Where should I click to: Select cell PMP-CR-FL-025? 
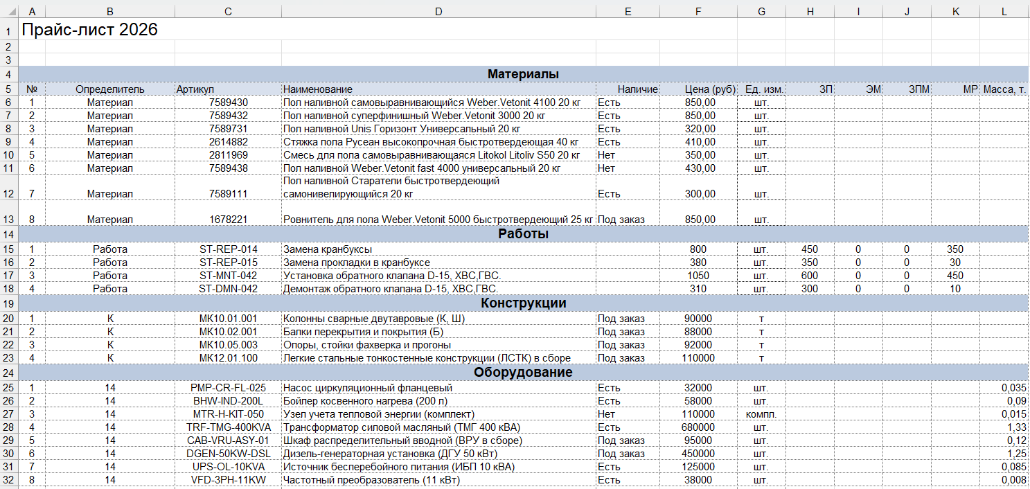point(228,388)
